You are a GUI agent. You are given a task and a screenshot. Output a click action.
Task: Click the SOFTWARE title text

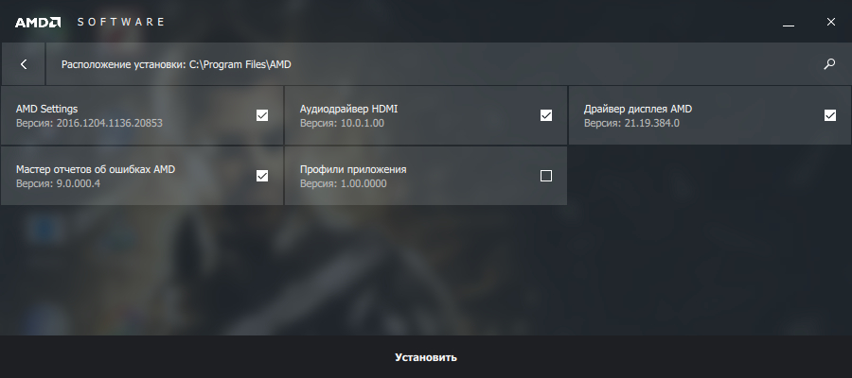[120, 21]
